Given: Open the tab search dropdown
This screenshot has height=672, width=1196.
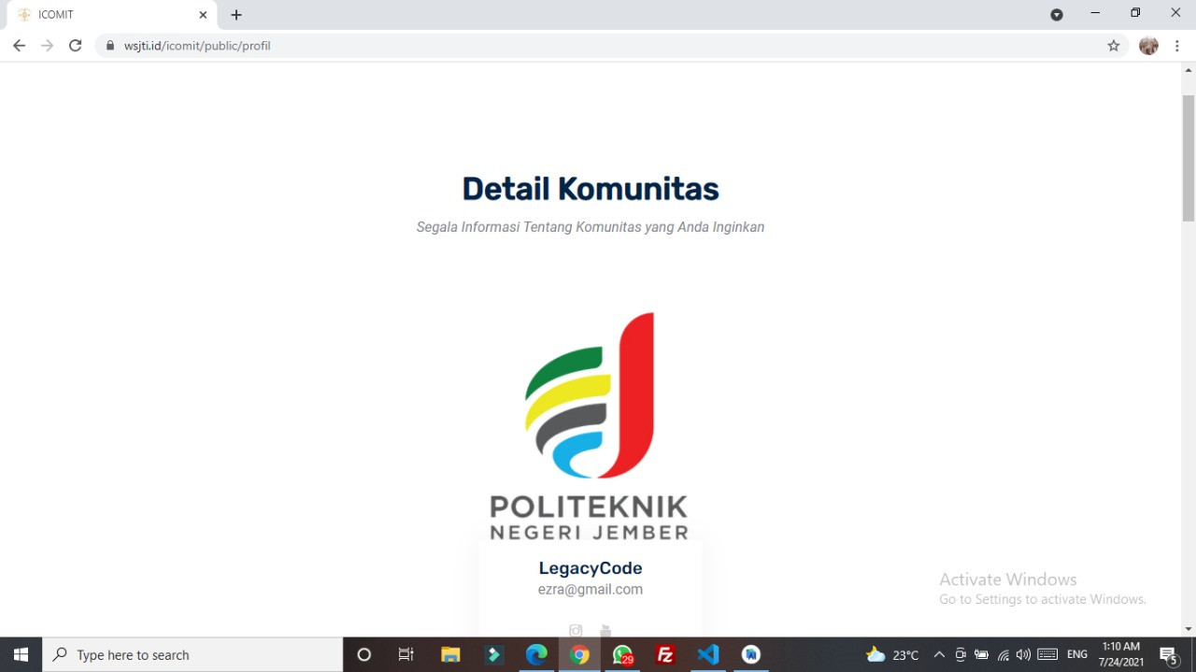Looking at the screenshot, I should (x=1057, y=15).
